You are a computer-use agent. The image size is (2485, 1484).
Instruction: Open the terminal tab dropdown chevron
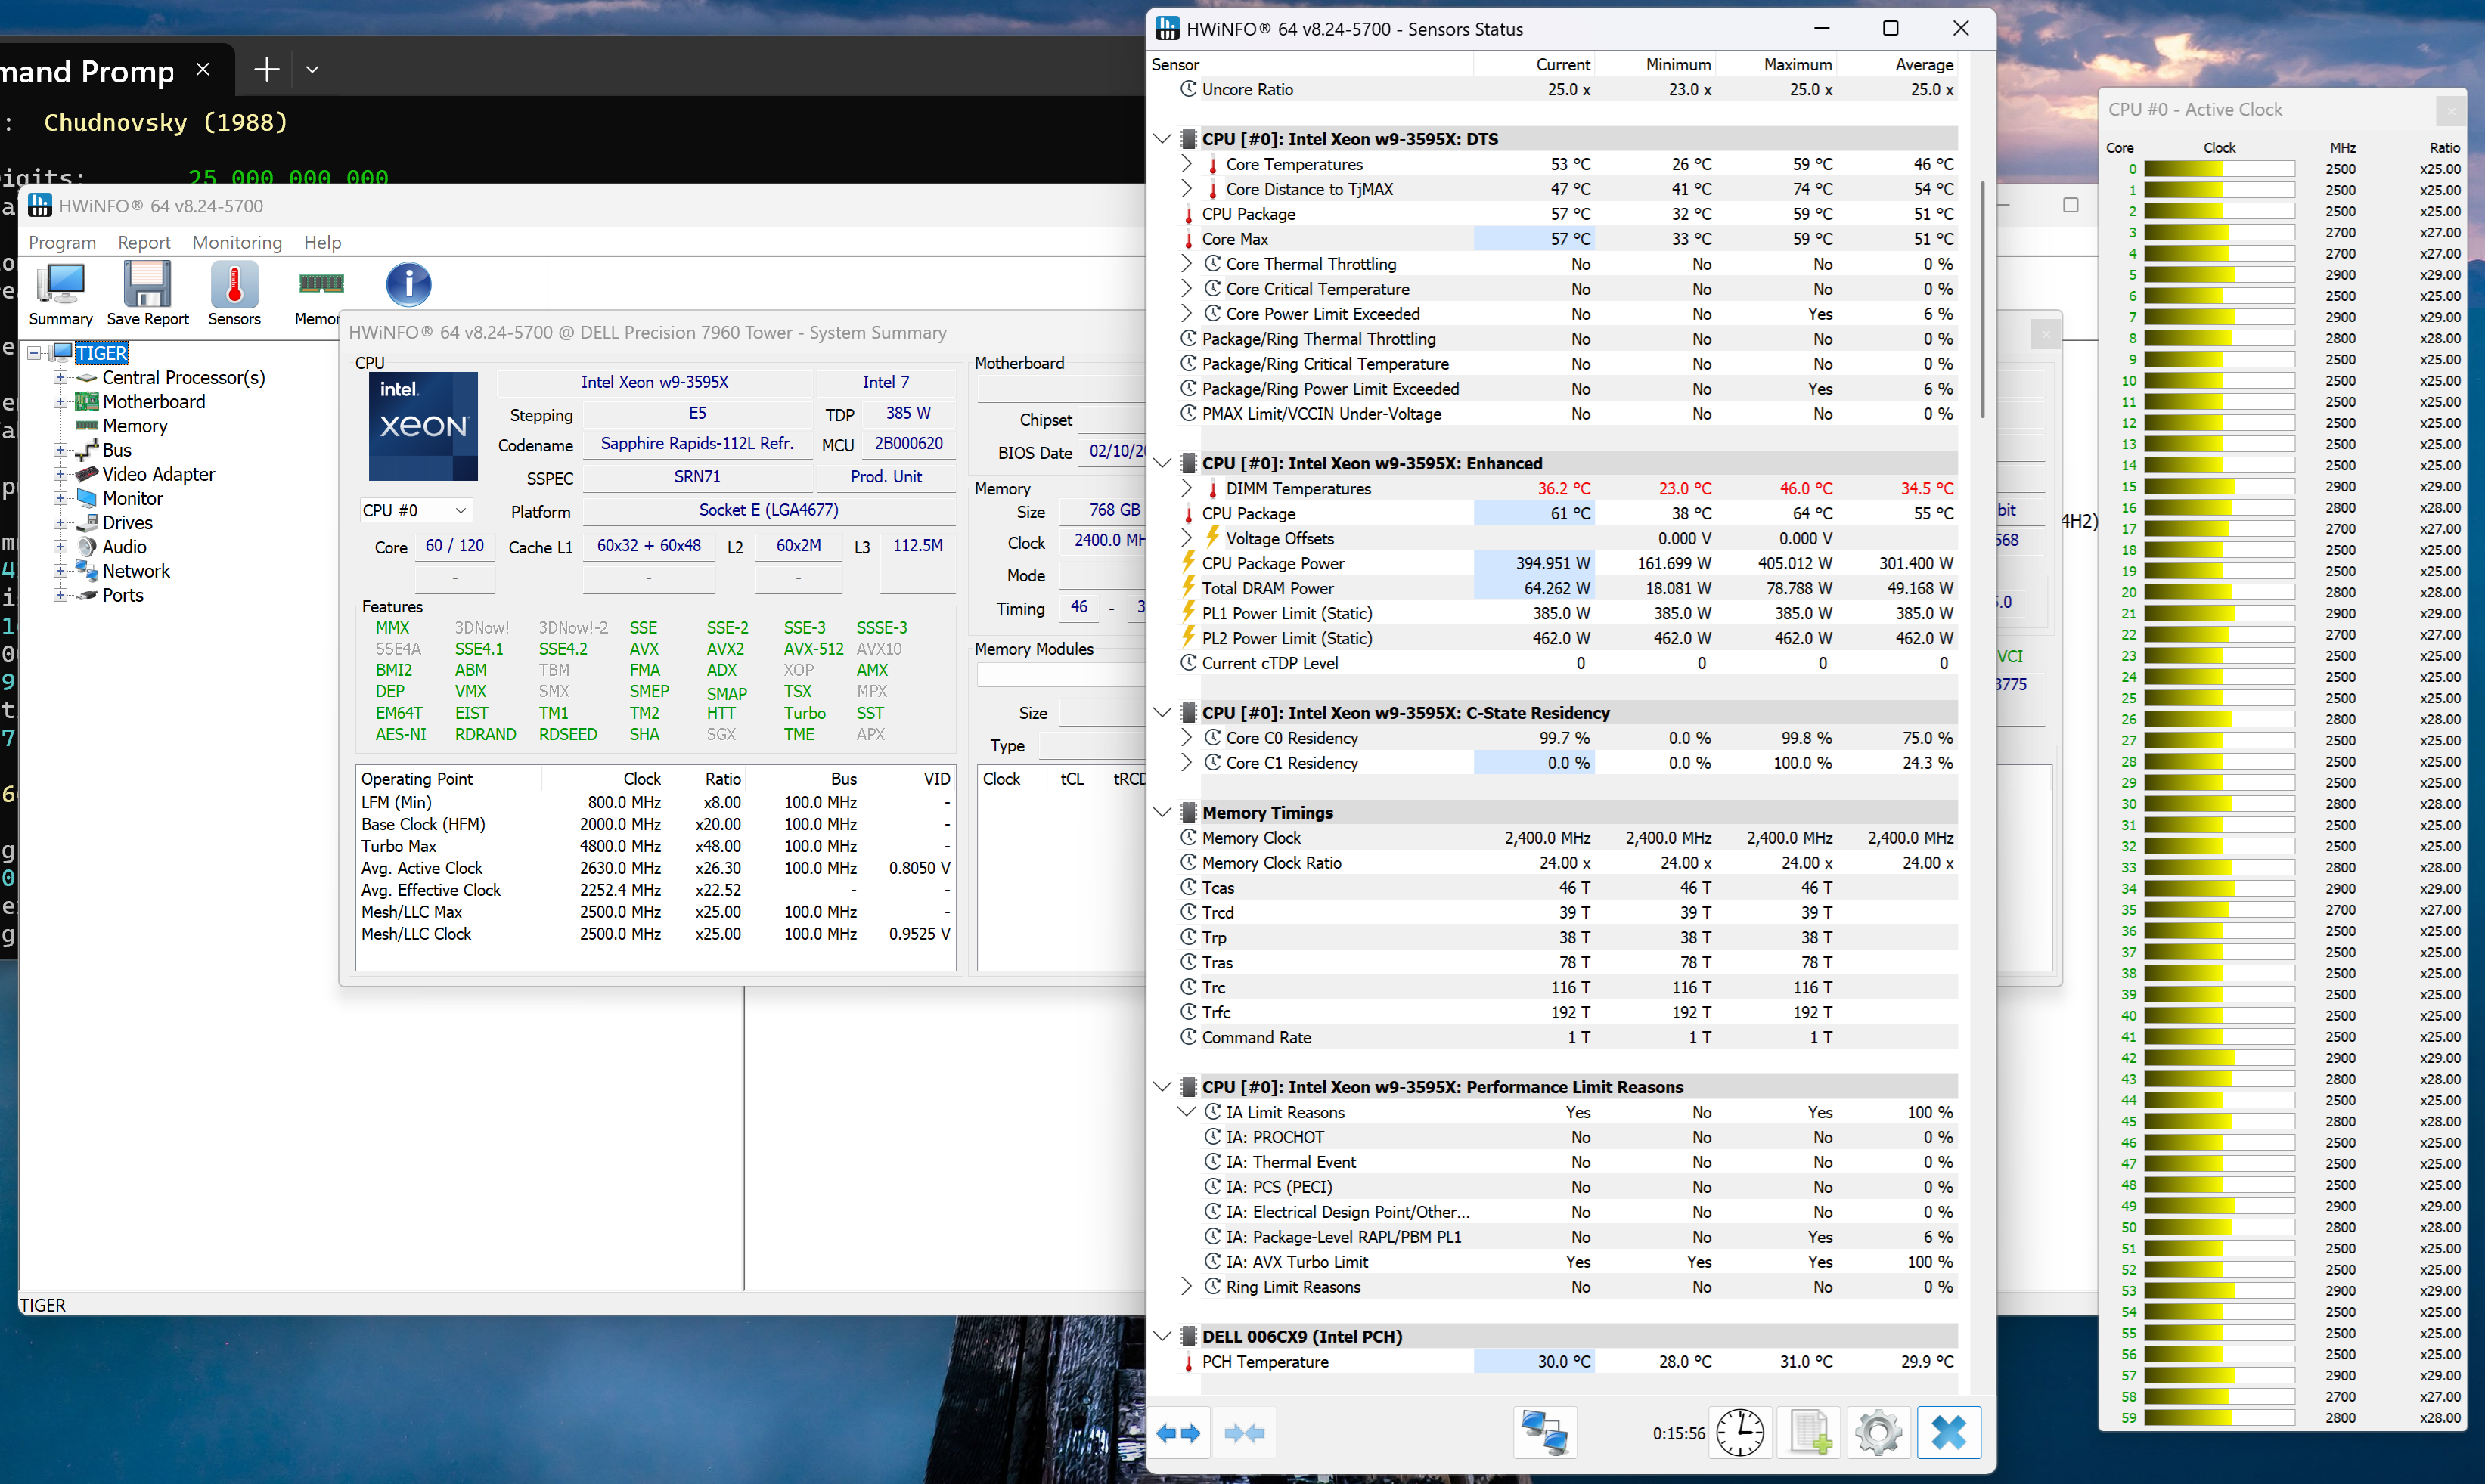point(312,69)
